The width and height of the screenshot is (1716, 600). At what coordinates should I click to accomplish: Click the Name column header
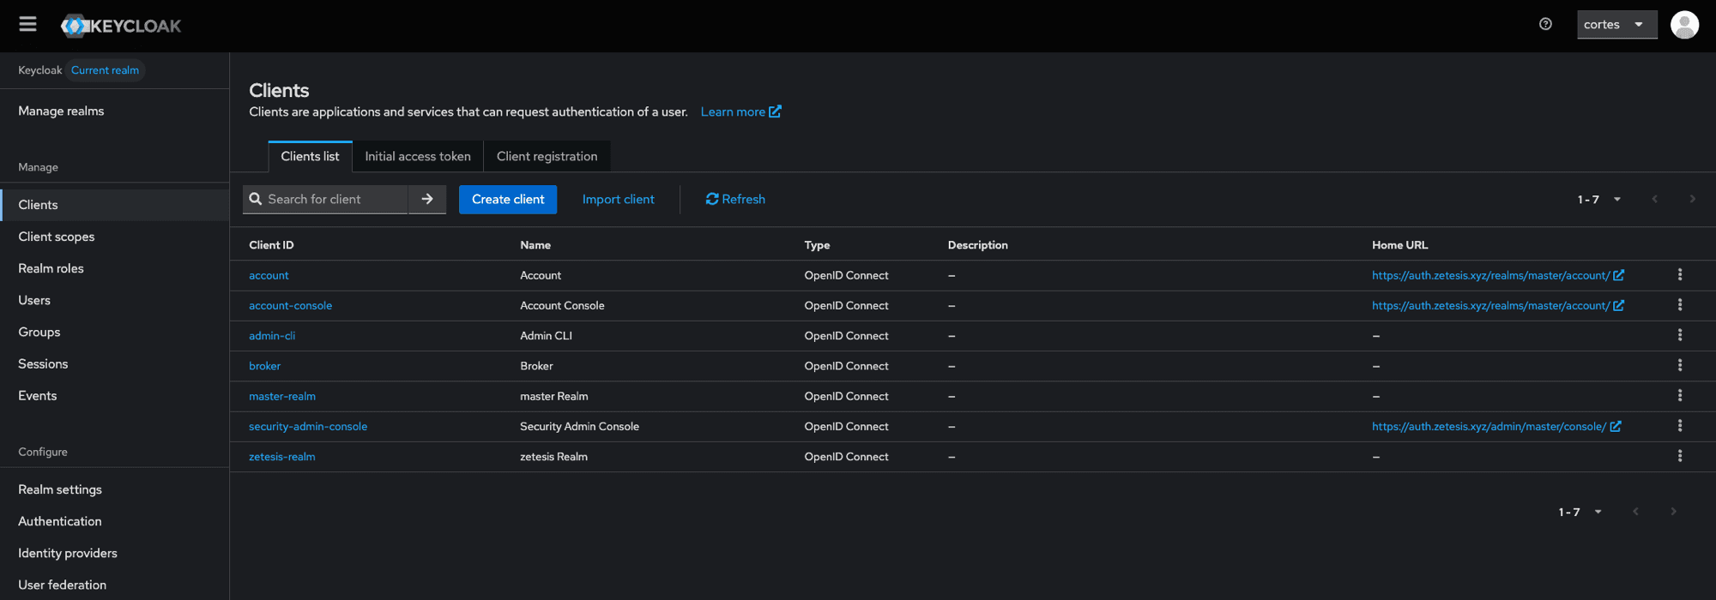click(x=535, y=245)
